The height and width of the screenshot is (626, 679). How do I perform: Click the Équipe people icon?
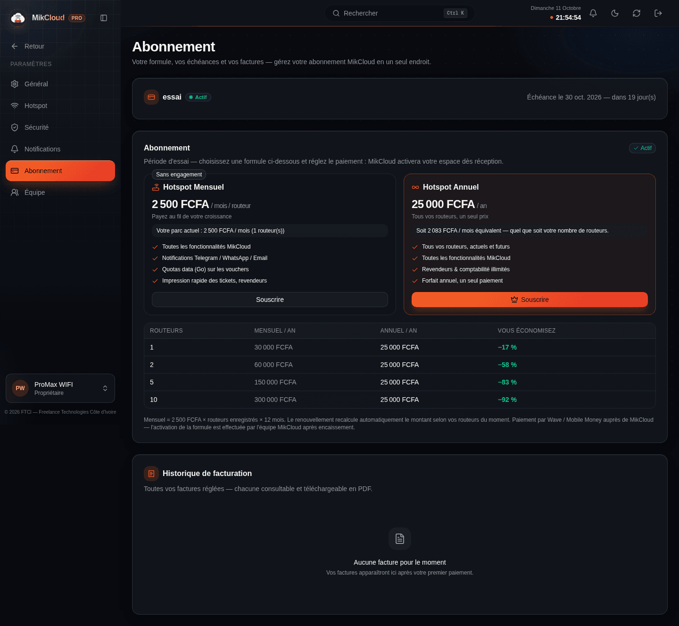point(15,192)
